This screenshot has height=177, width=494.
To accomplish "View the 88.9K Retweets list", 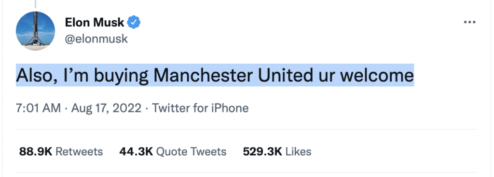I will [61, 151].
